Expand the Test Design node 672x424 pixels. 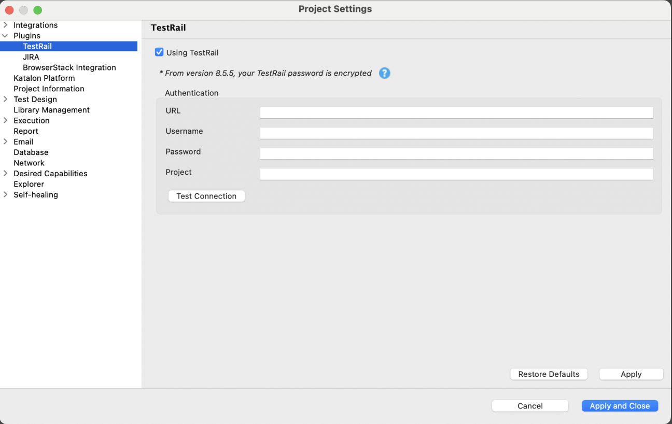click(x=5, y=99)
